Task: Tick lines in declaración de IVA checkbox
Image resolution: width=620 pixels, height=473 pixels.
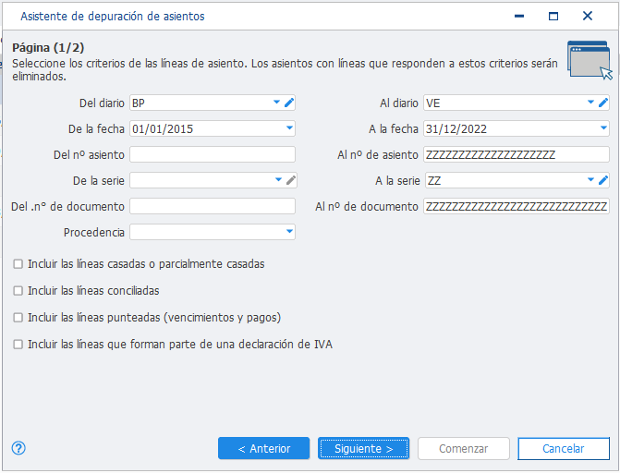Action: pyautogui.click(x=18, y=344)
